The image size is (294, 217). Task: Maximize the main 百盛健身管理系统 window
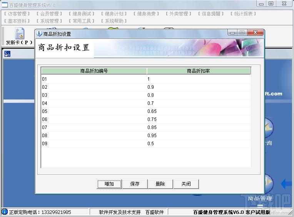pos(271,4)
